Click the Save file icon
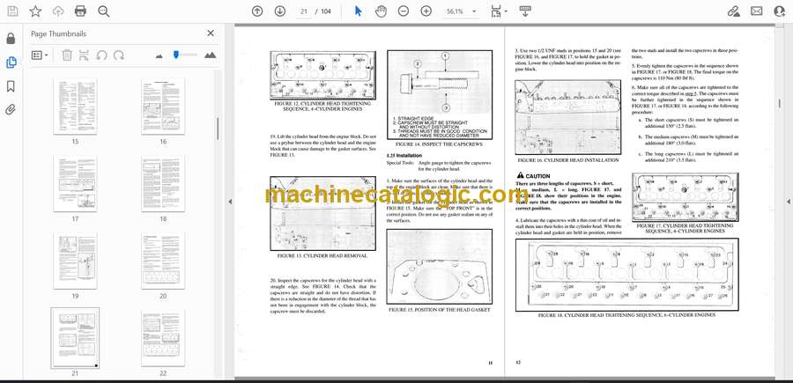This screenshot has width=793, height=383. tap(12, 11)
